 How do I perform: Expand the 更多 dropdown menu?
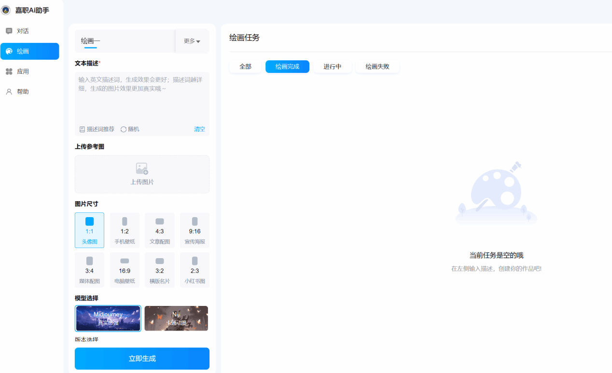(192, 41)
